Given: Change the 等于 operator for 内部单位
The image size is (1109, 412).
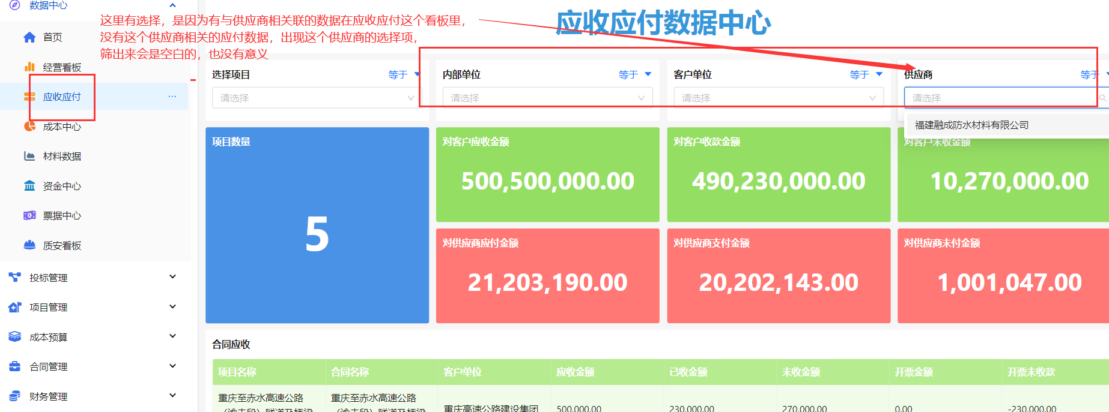Looking at the screenshot, I should click(635, 74).
